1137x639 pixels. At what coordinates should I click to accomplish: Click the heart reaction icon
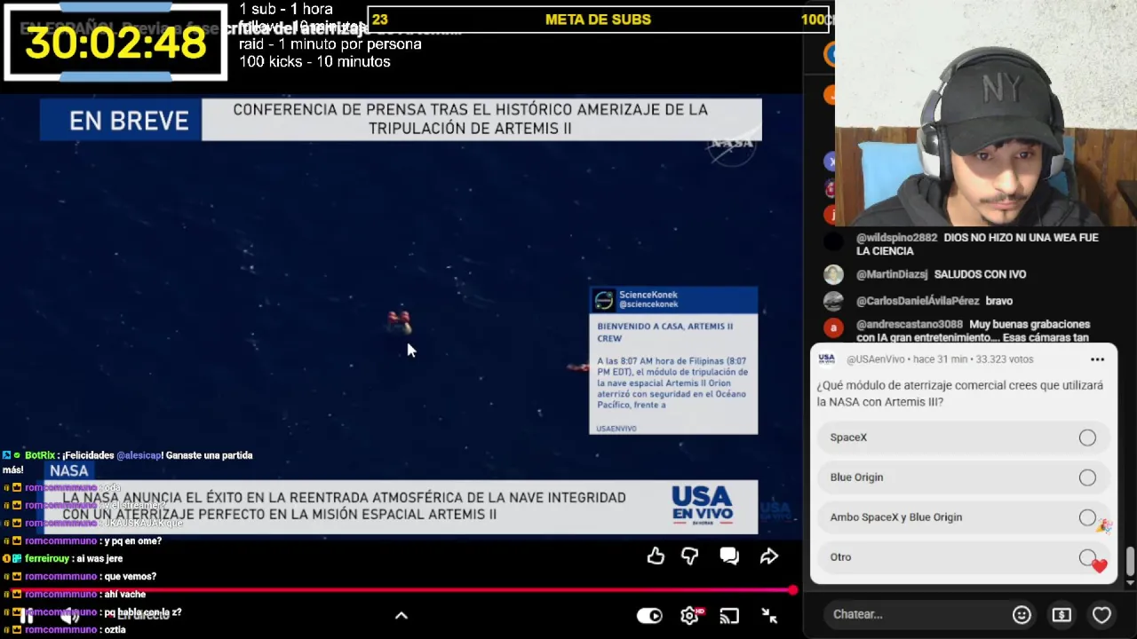tap(1101, 614)
